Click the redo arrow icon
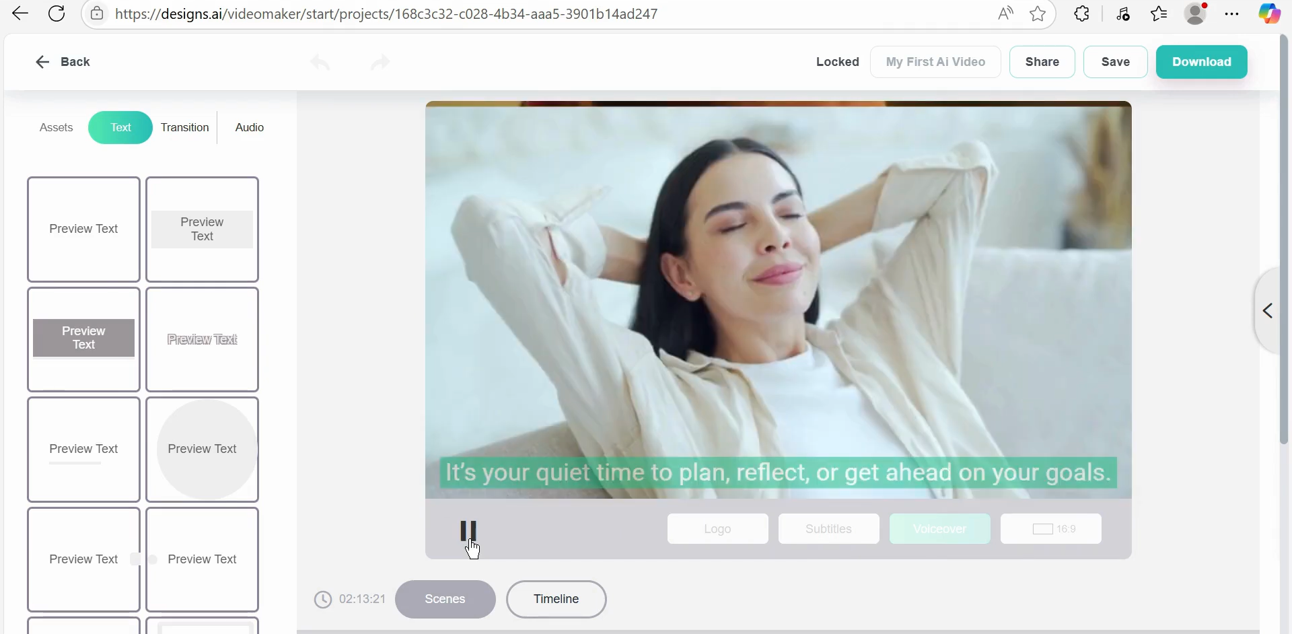Viewport: 1292px width, 634px height. (x=380, y=61)
